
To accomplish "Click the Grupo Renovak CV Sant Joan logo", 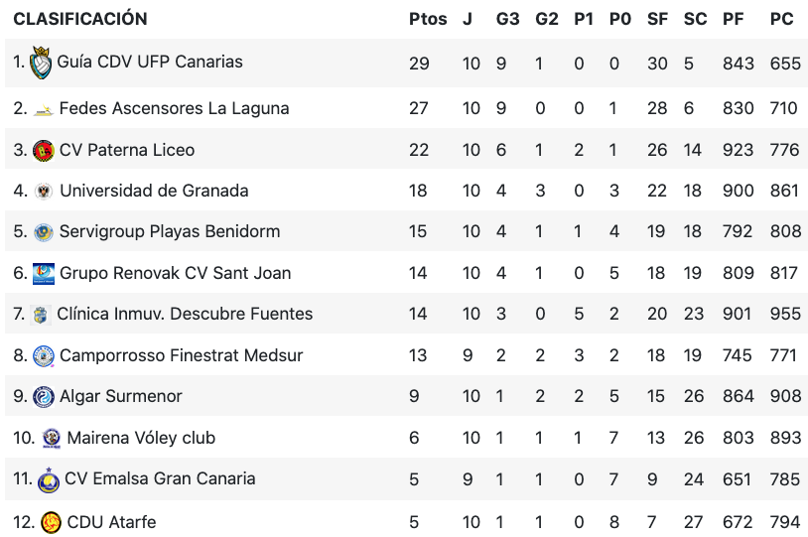I will [43, 273].
